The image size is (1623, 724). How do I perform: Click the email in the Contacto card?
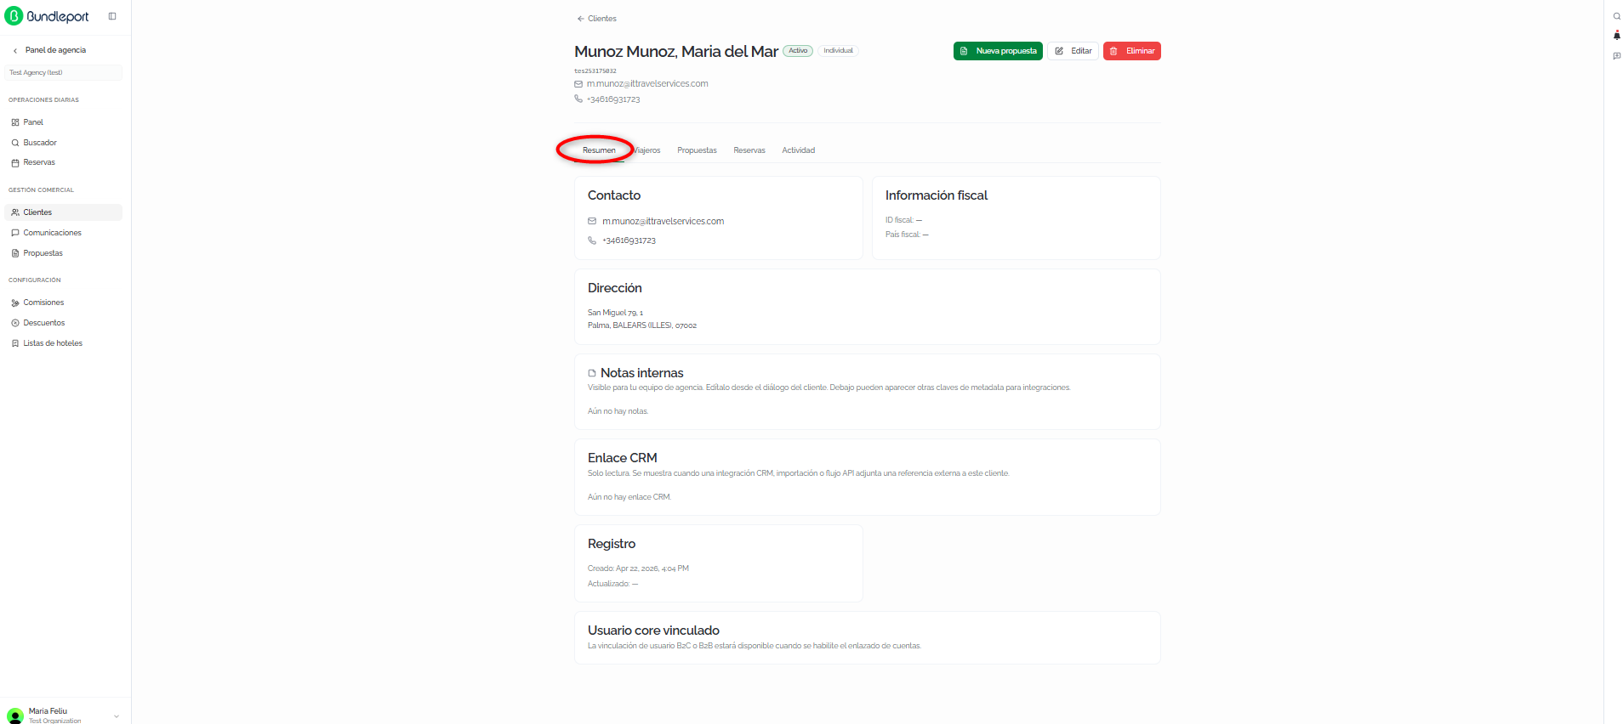point(663,222)
